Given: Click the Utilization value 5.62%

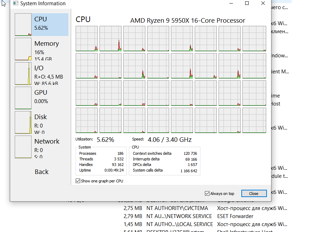Looking at the screenshot, I should click(105, 139).
